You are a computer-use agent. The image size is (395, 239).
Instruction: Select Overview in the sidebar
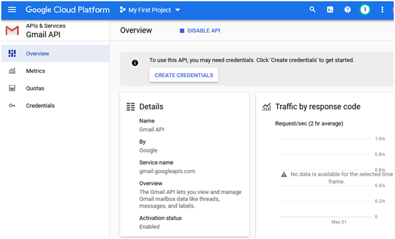(x=55, y=53)
